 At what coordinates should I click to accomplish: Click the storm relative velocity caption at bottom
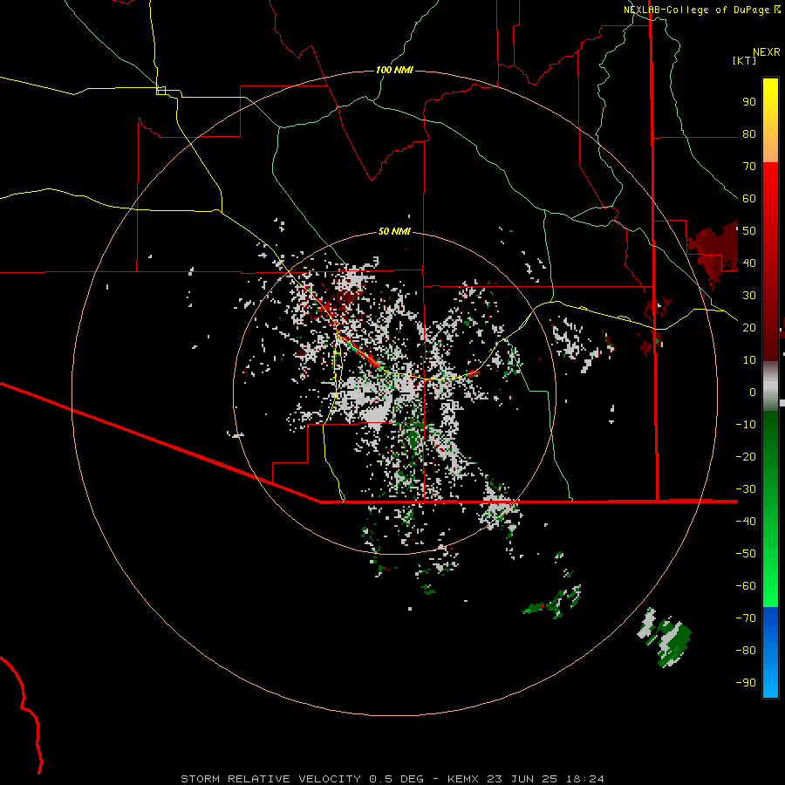pyautogui.click(x=392, y=779)
